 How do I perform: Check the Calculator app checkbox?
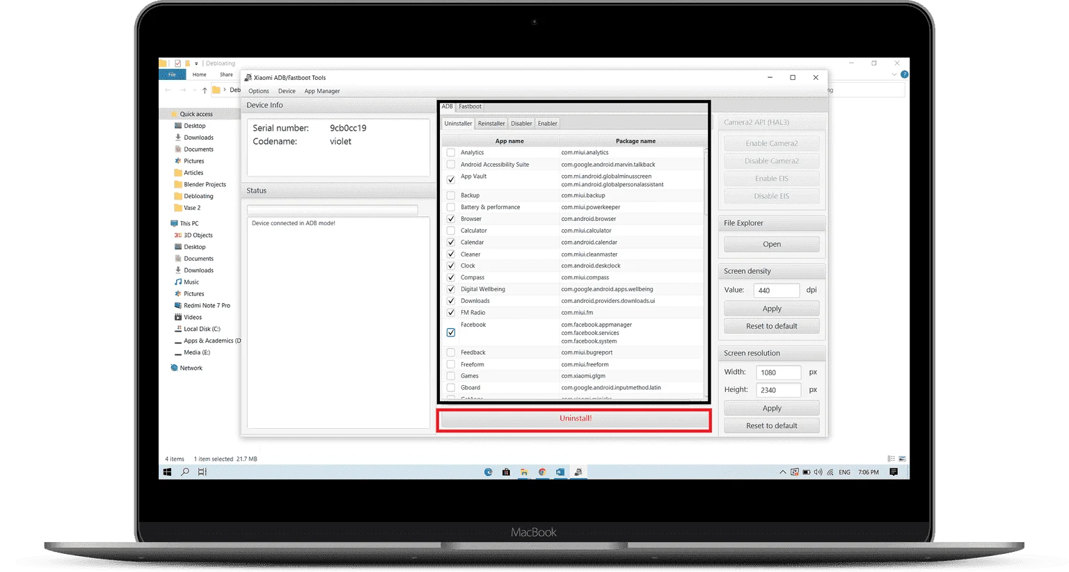(451, 231)
